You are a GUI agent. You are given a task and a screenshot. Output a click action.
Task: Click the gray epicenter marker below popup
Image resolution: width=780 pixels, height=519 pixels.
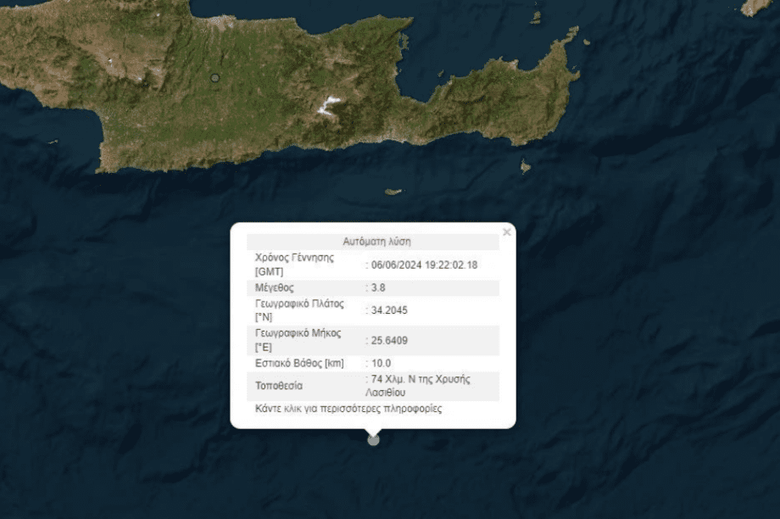tap(373, 439)
